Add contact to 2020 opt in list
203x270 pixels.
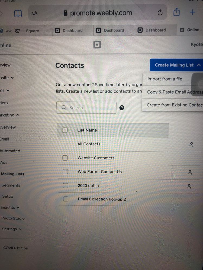coord(190,186)
